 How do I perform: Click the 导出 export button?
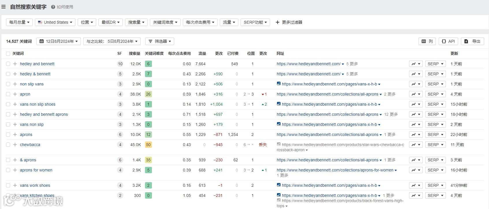(473, 41)
